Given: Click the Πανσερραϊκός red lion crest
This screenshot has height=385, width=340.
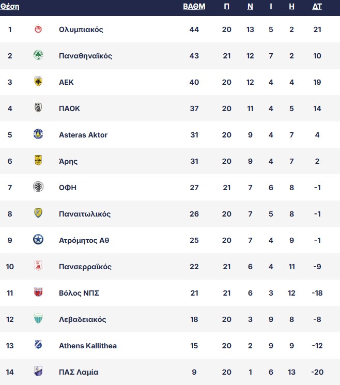Looking at the screenshot, I should click(x=38, y=266).
